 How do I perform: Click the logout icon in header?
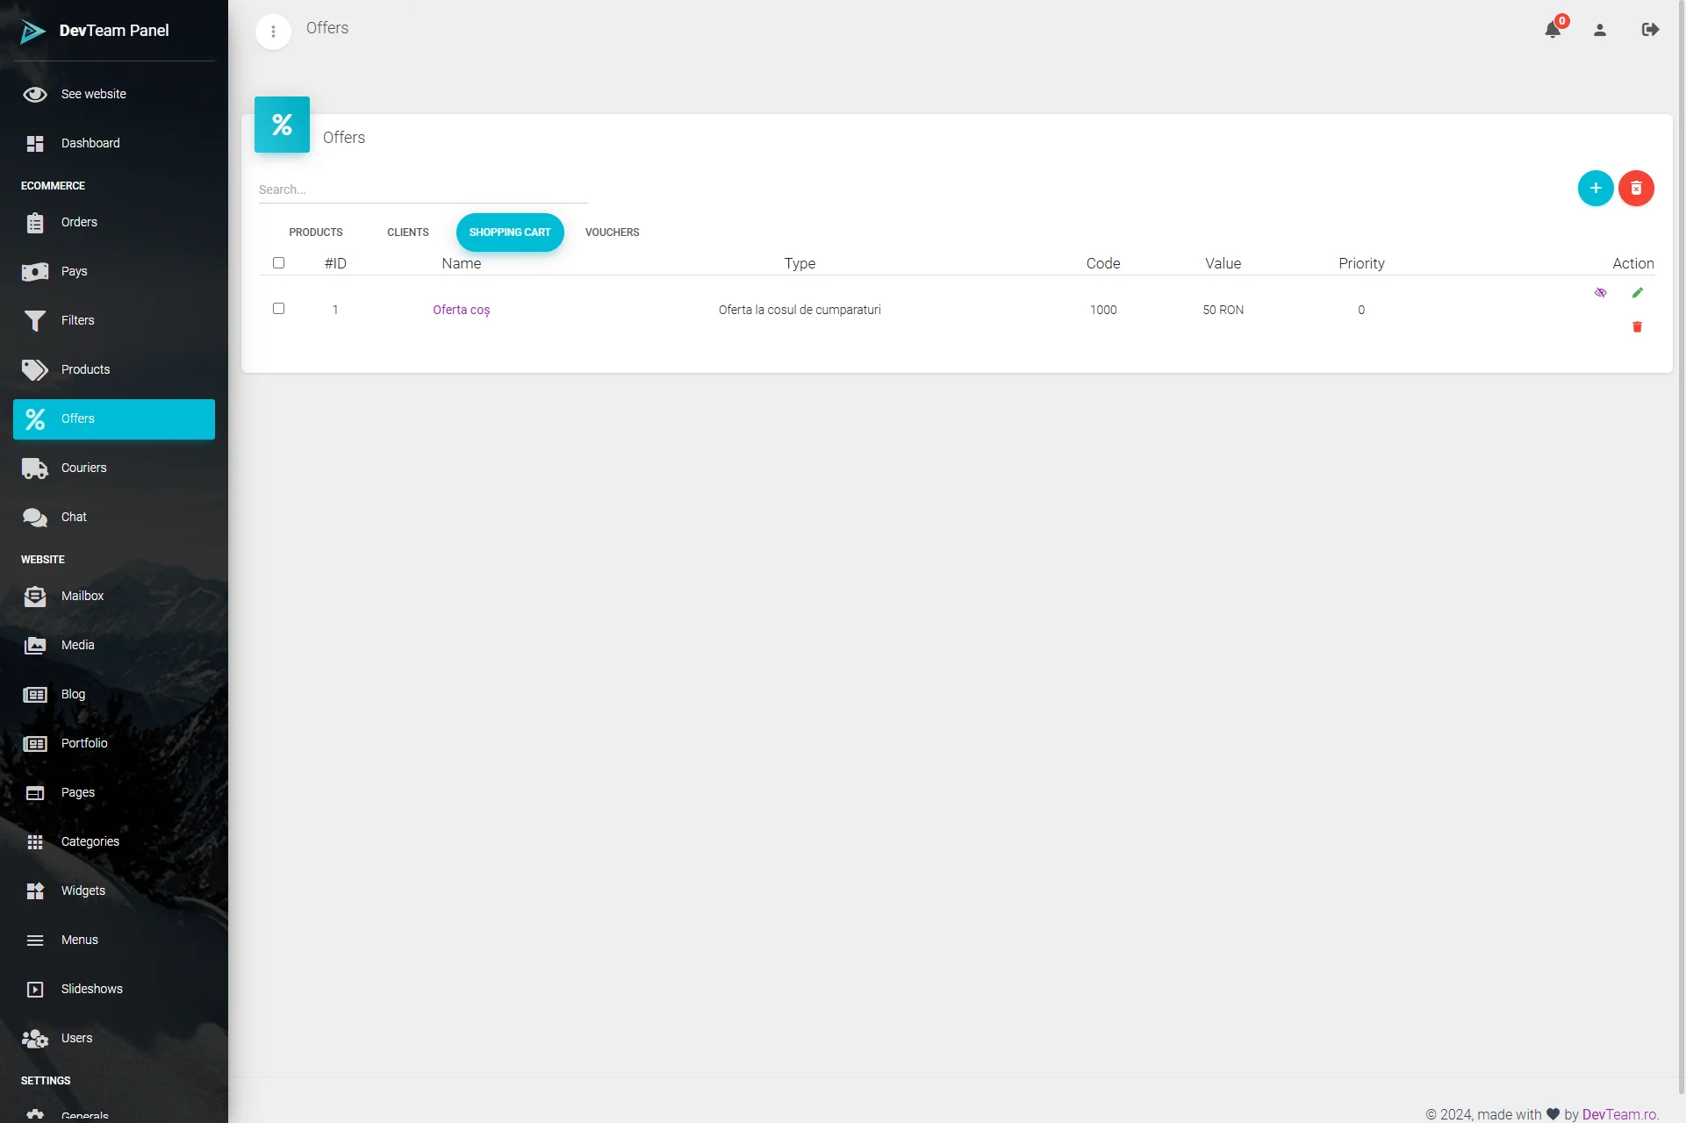(x=1650, y=30)
